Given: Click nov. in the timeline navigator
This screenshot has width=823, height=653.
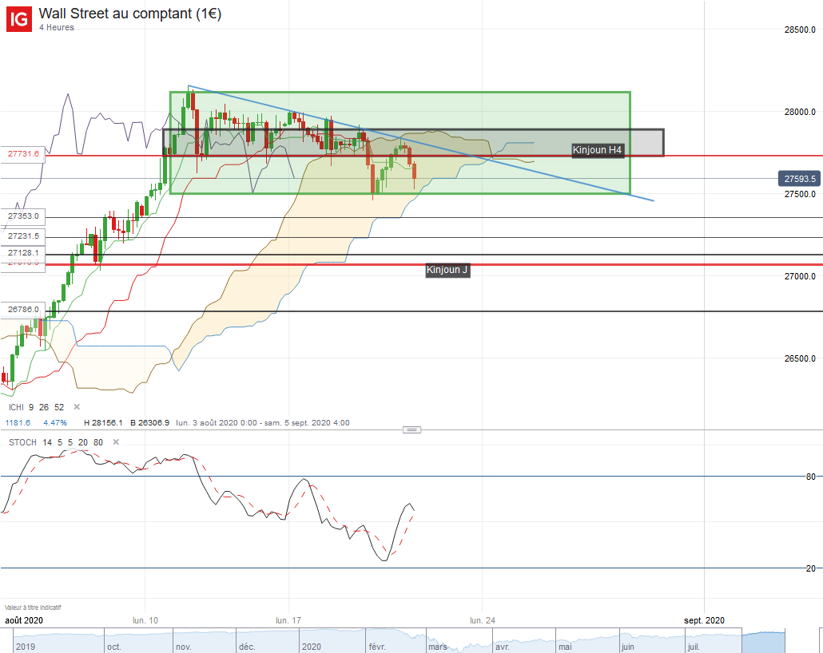Looking at the screenshot, I should coord(183,647).
